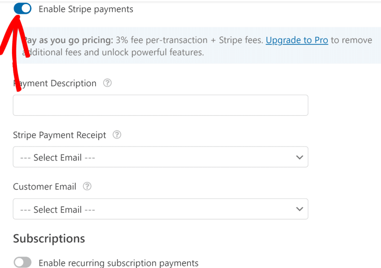This screenshot has height=268, width=381.
Task: Click the Customer Email question mark icon
Action: [x=87, y=186]
